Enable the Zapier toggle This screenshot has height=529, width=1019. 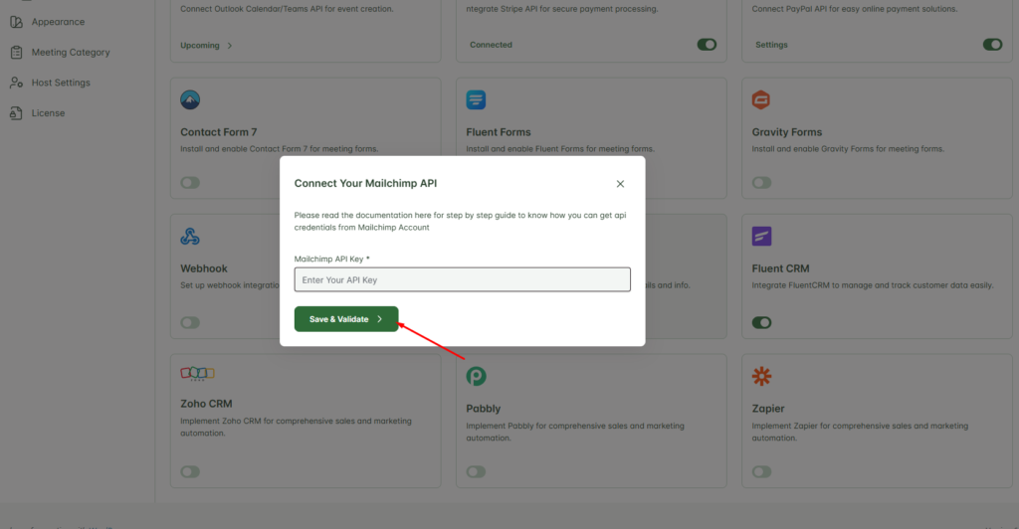tap(761, 472)
